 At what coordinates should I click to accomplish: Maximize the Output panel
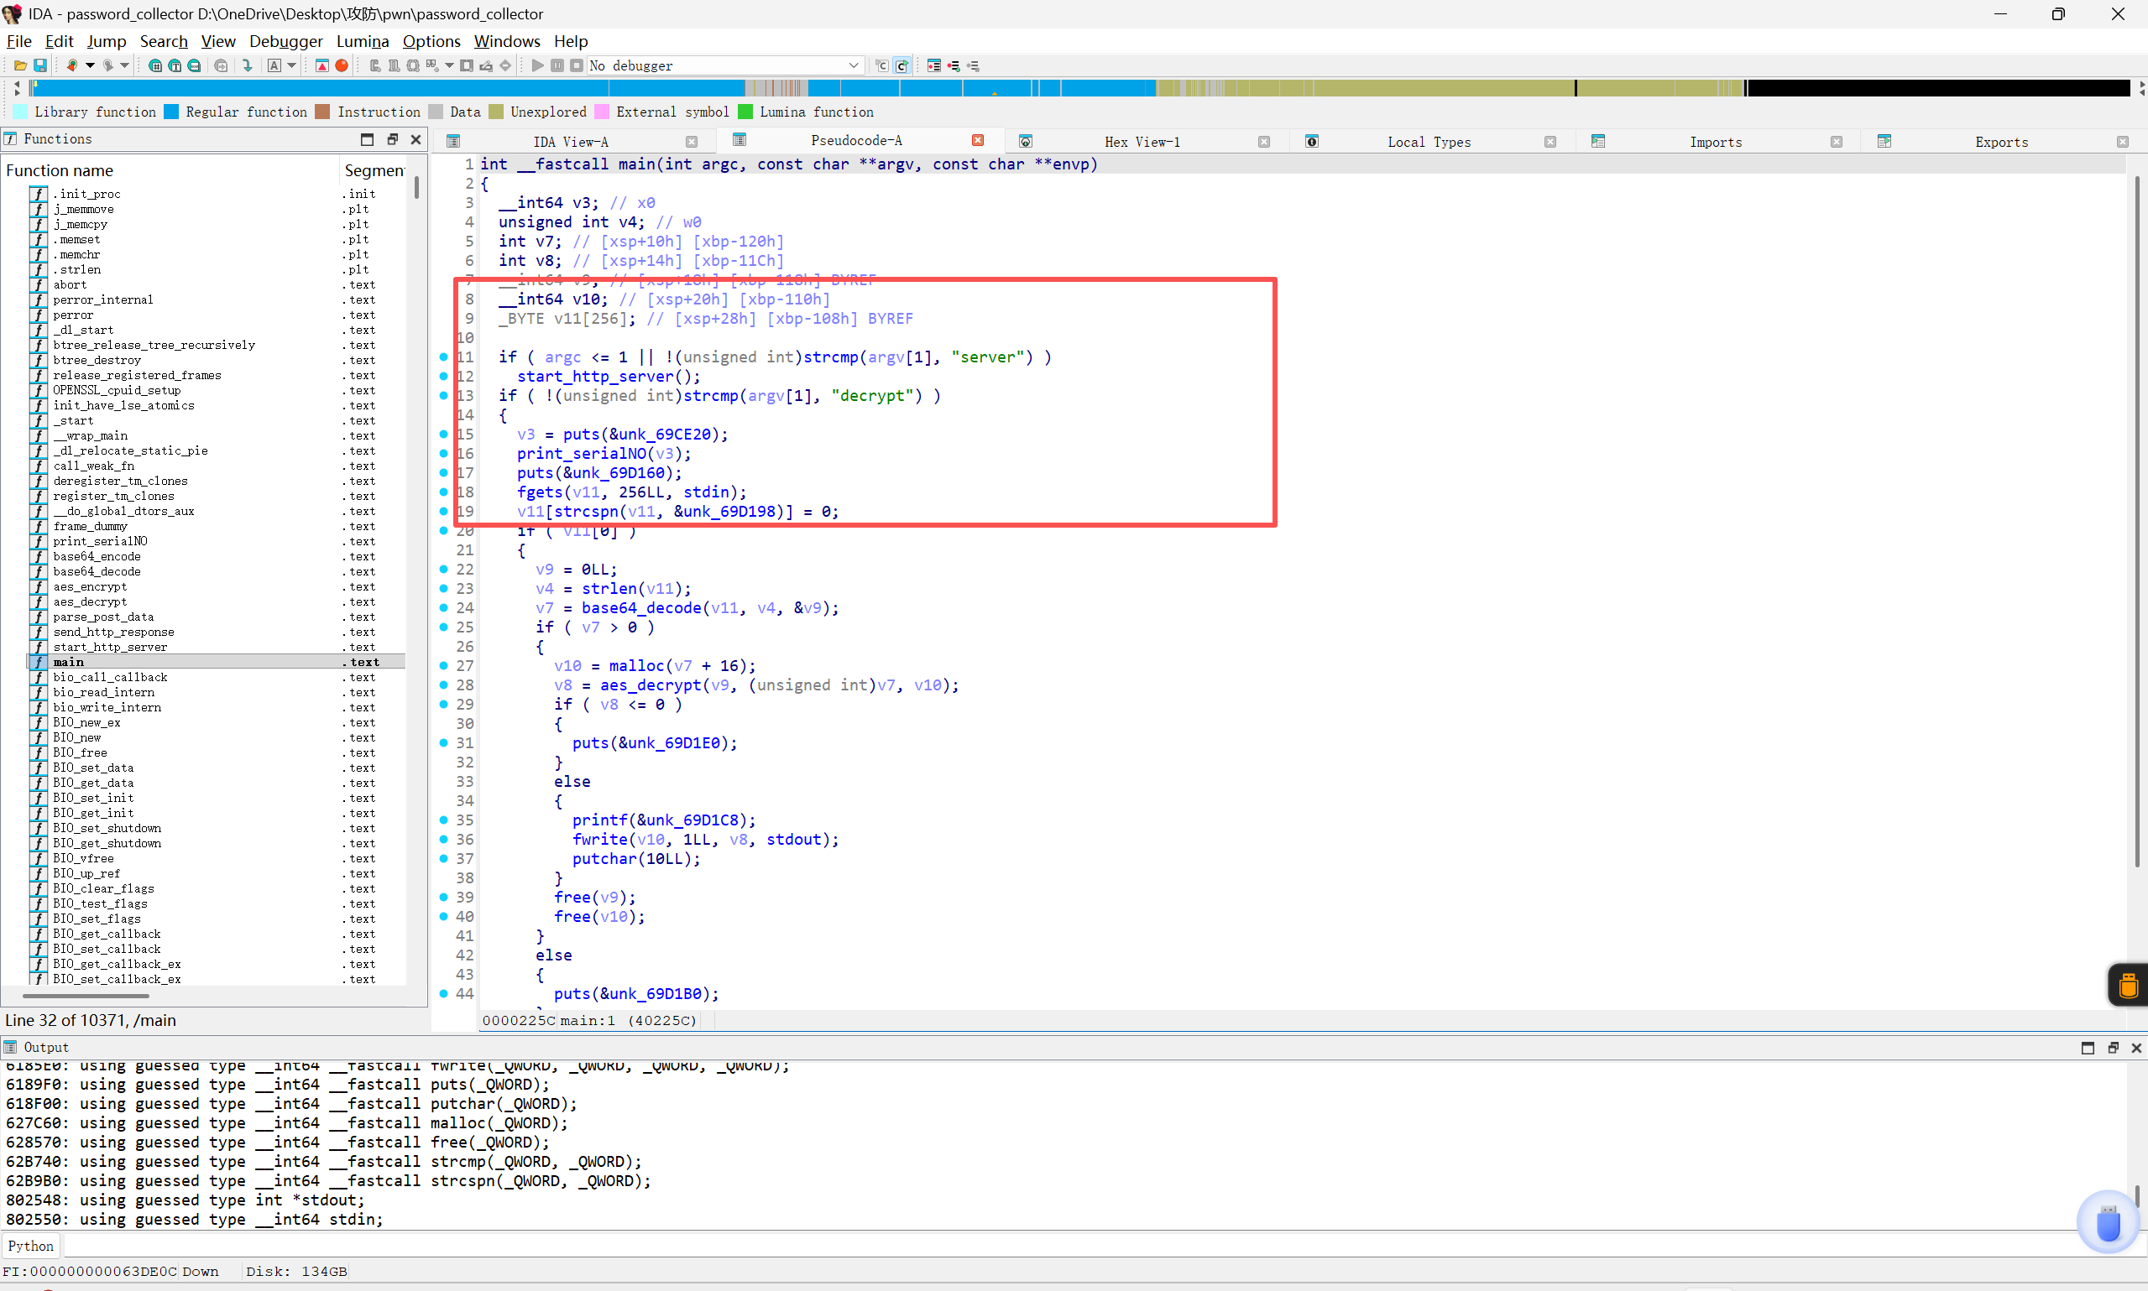(2087, 1048)
